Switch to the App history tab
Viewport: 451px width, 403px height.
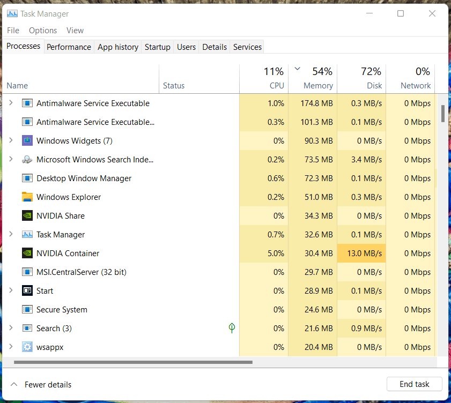coord(118,47)
